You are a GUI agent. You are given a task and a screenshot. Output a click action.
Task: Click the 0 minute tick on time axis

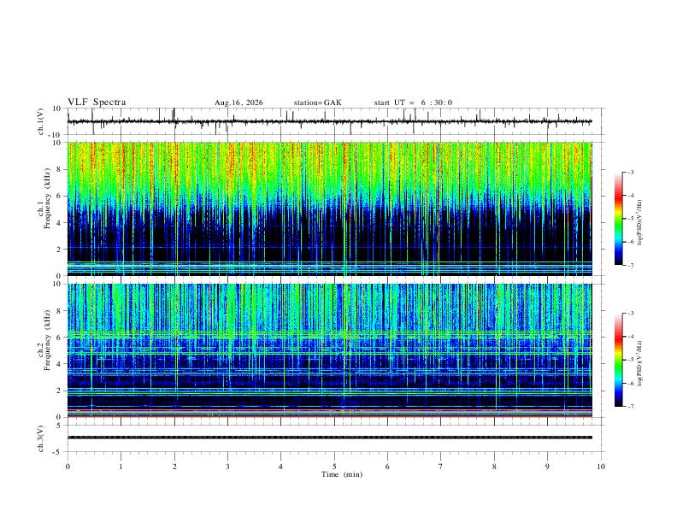point(68,467)
